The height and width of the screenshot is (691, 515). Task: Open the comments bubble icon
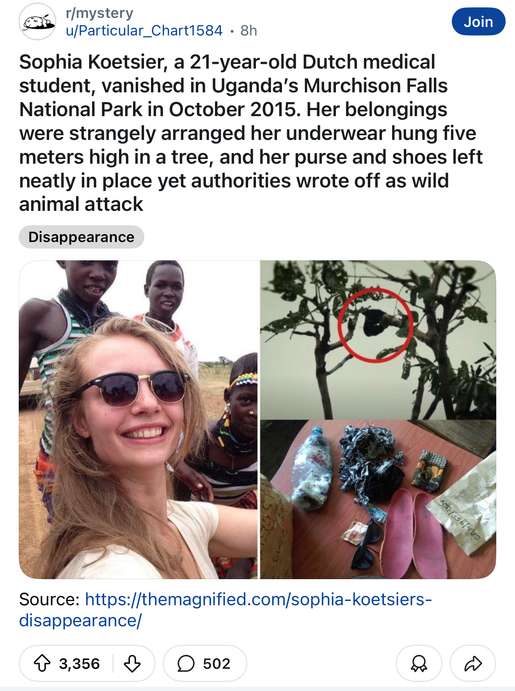point(186,663)
